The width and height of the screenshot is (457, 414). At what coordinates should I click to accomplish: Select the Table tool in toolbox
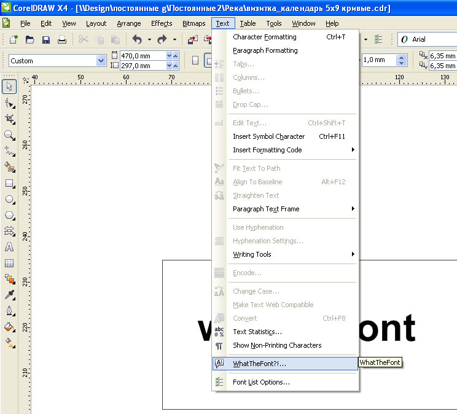pyautogui.click(x=9, y=264)
